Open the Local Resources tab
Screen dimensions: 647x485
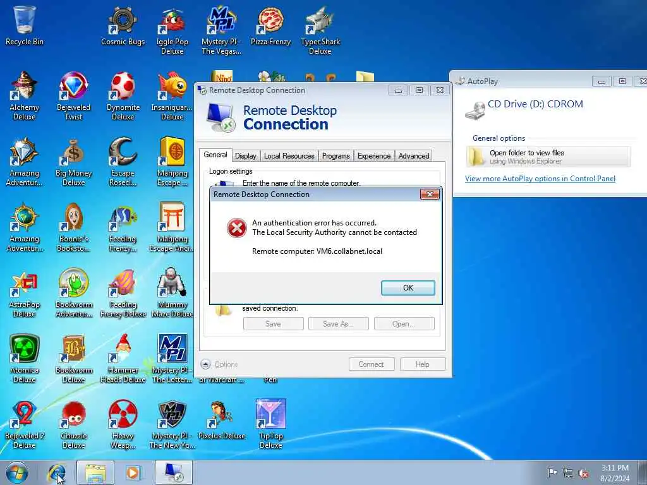(x=289, y=156)
